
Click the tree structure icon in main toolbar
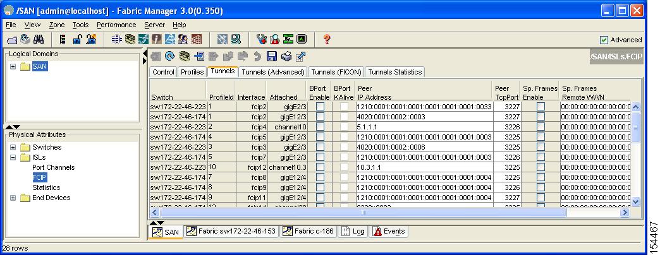pyautogui.click(x=63, y=40)
